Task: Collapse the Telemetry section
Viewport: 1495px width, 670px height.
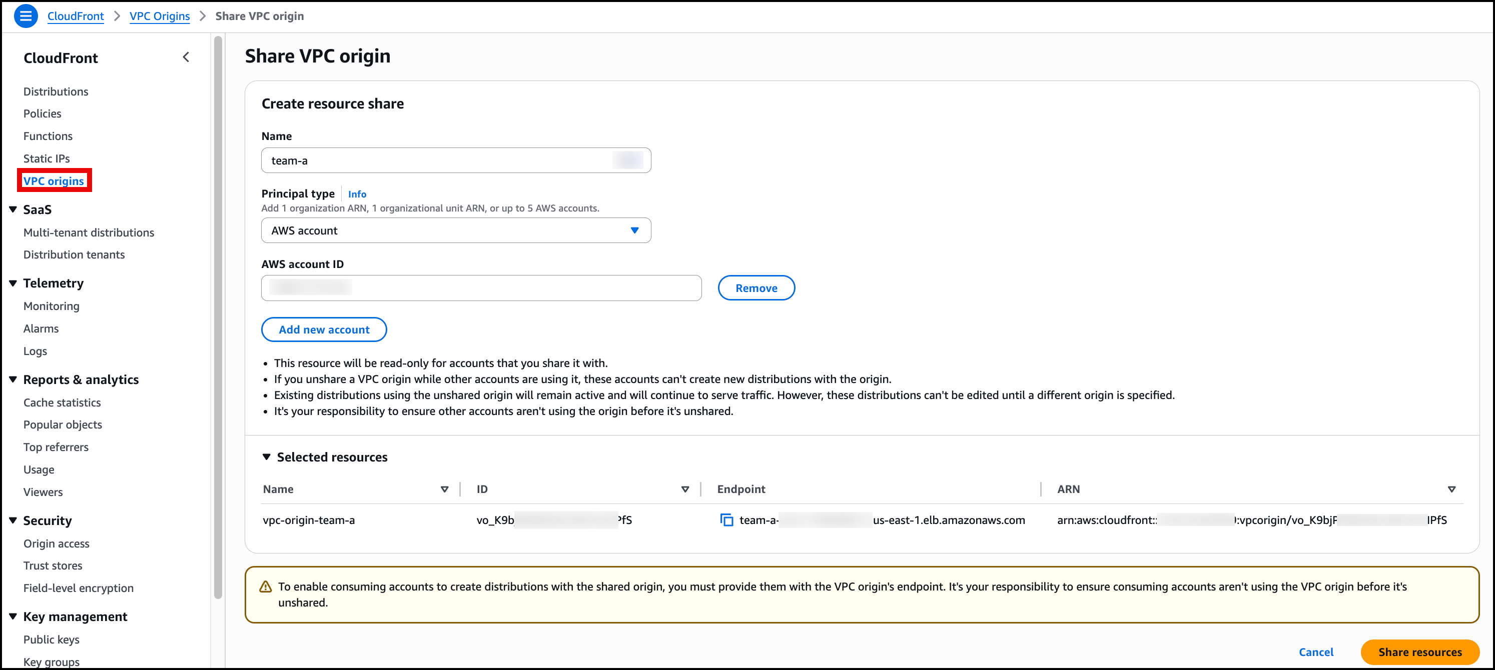Action: pos(13,282)
